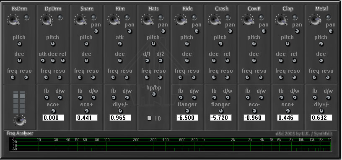Viewport: 342px width, 160px height.
Task: Click the DpDrm fb knob
Action: [x=47, y=98]
